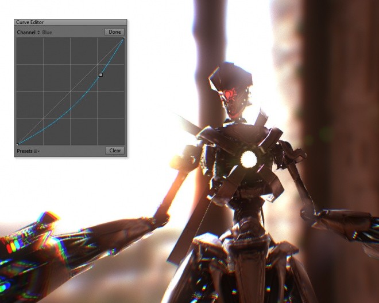
Task: Select the curve's top-right end point
Action: point(124,38)
